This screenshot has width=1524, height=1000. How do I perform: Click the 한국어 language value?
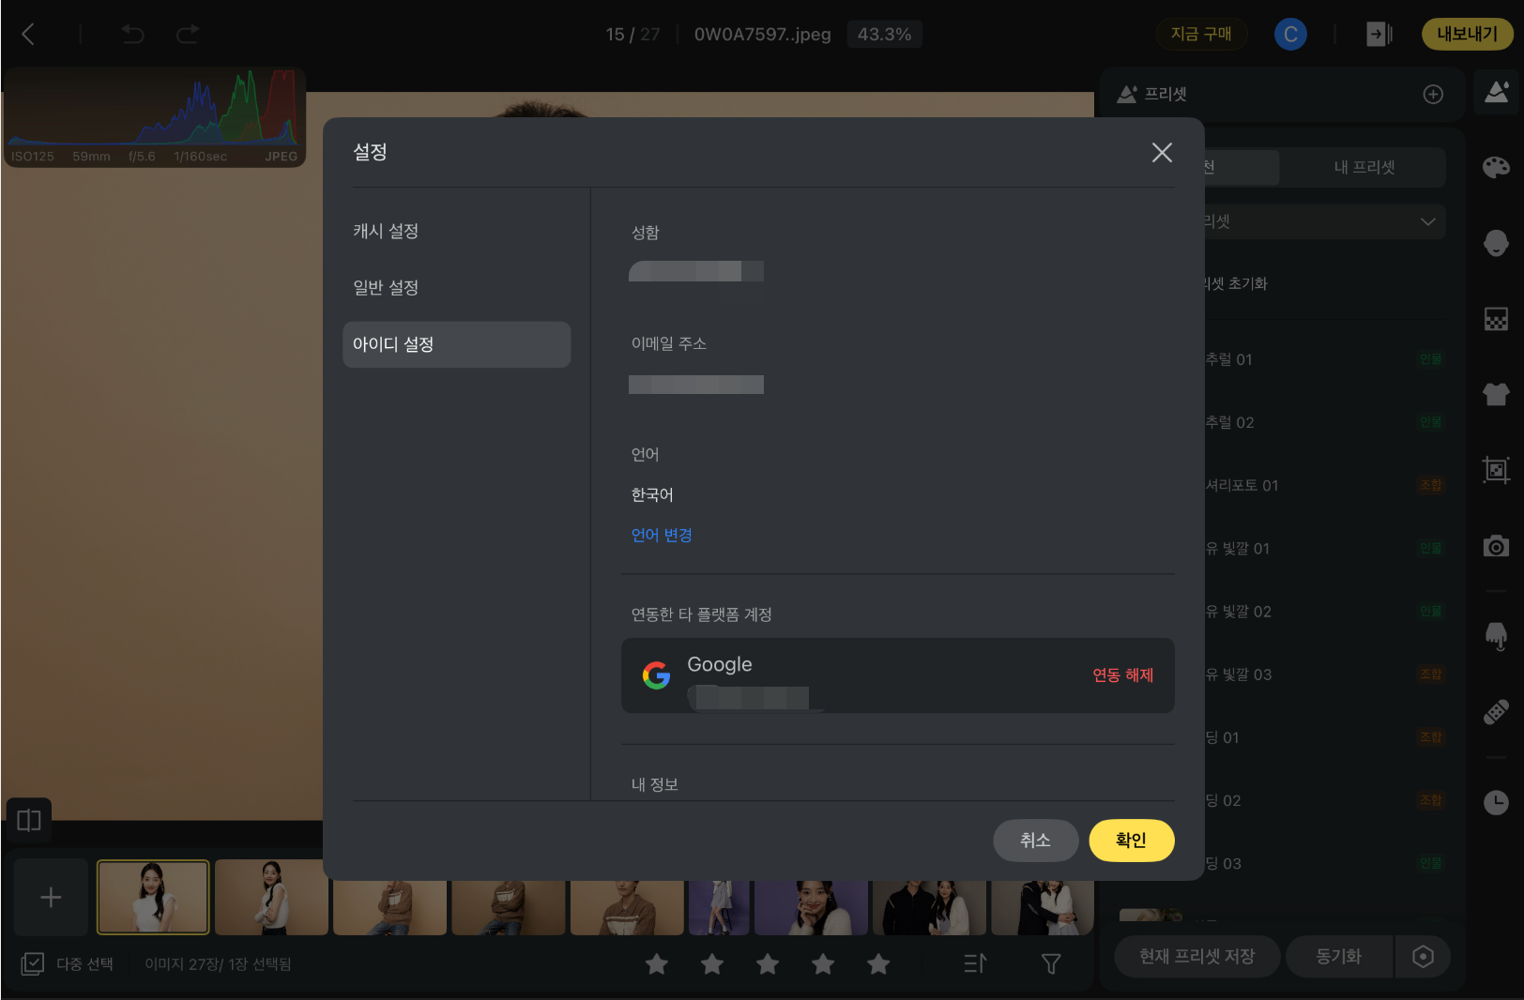pos(652,495)
